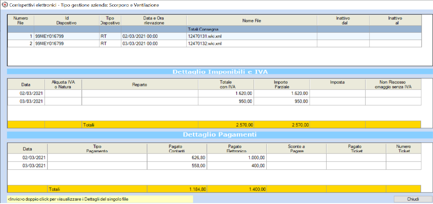Click the Numero File column header

tap(21, 21)
